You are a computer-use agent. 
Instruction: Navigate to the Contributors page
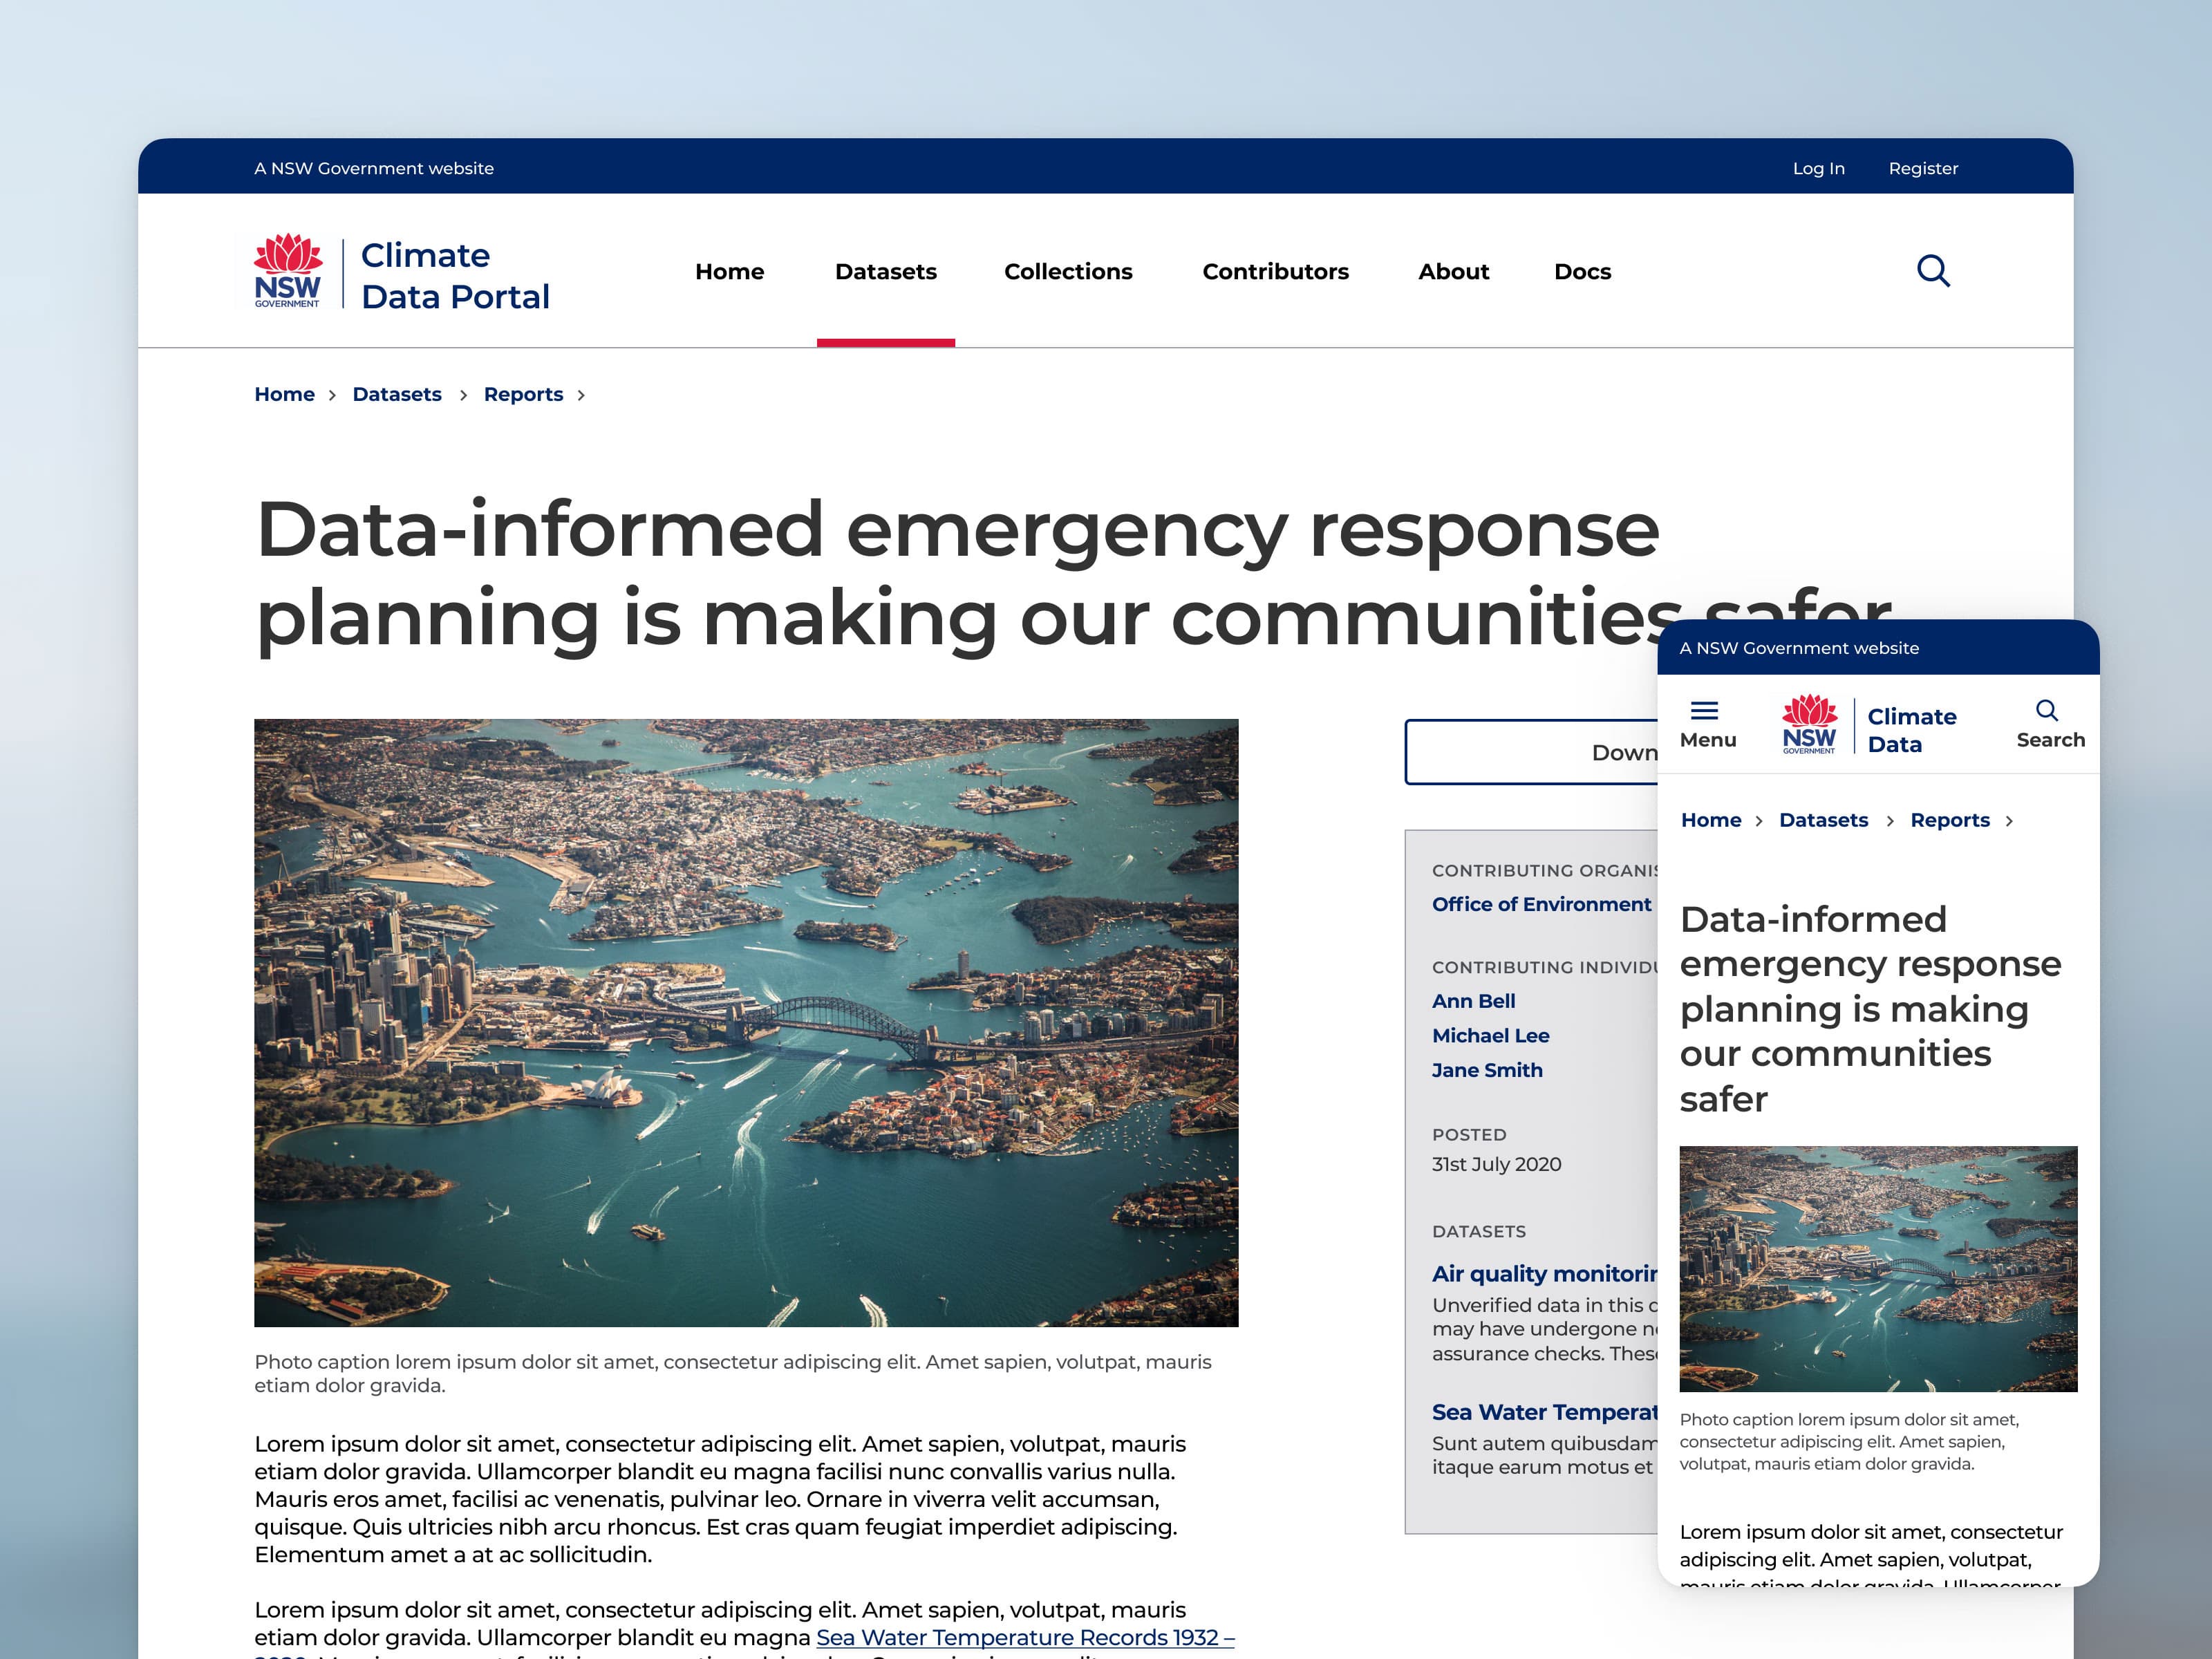point(1275,271)
